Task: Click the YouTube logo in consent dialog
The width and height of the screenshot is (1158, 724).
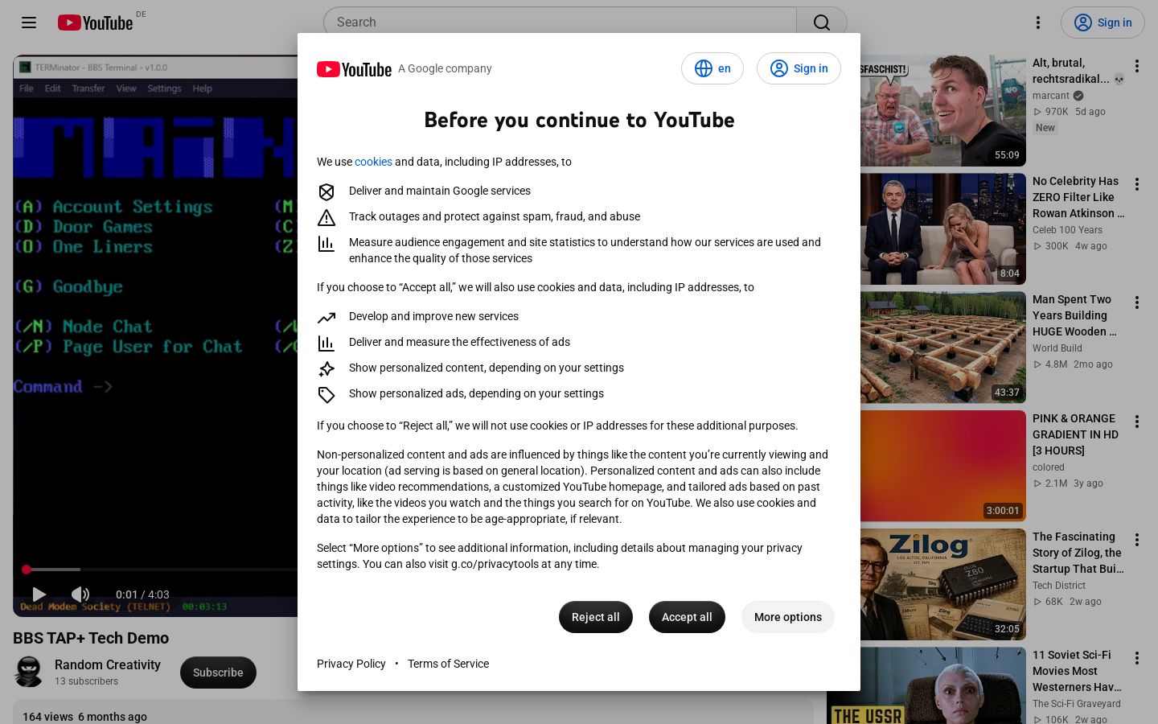Action: tap(354, 69)
